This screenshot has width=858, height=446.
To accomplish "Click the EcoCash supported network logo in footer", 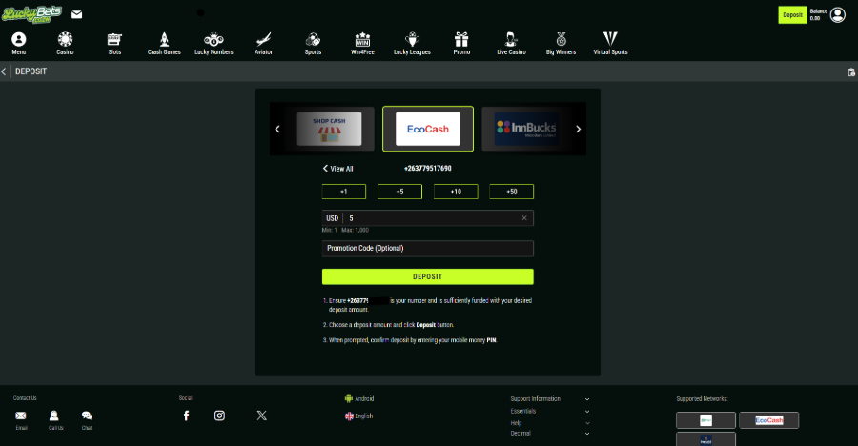I will point(768,420).
